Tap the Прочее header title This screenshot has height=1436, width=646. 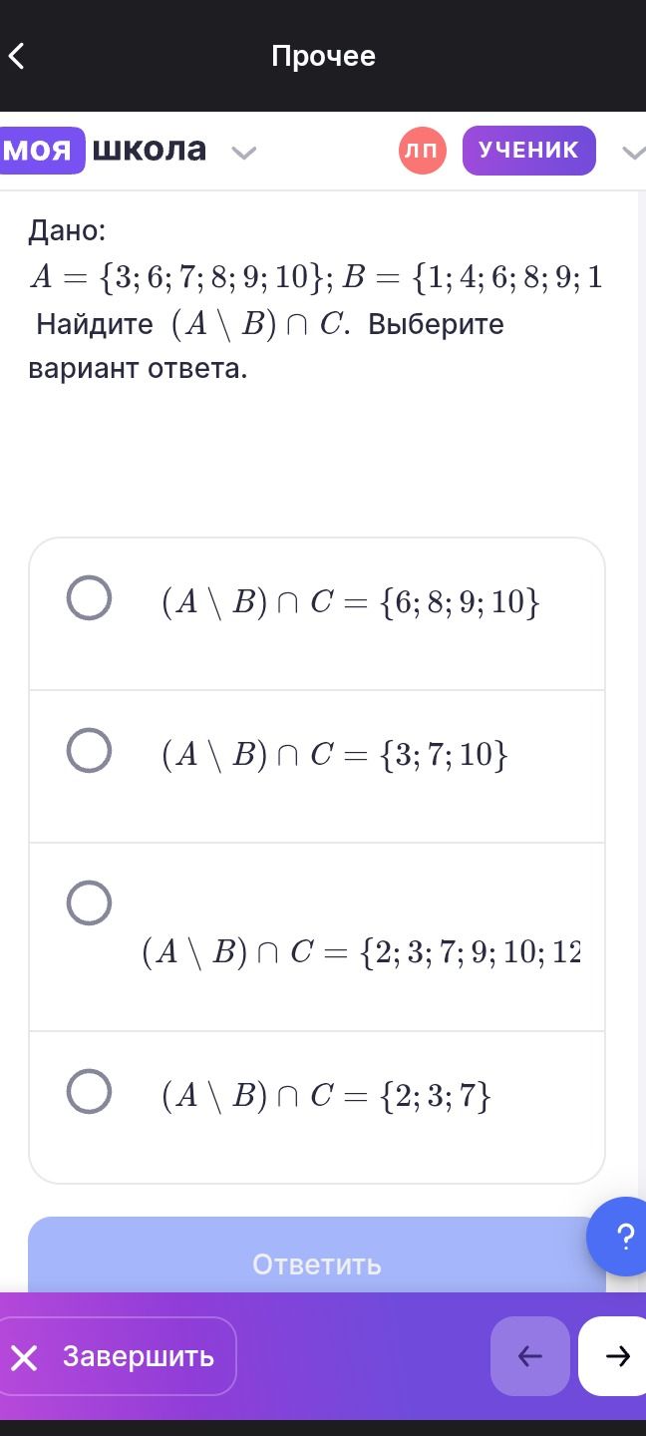point(323,56)
